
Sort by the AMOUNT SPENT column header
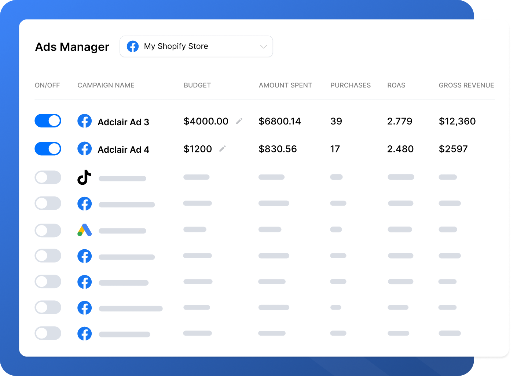click(285, 85)
